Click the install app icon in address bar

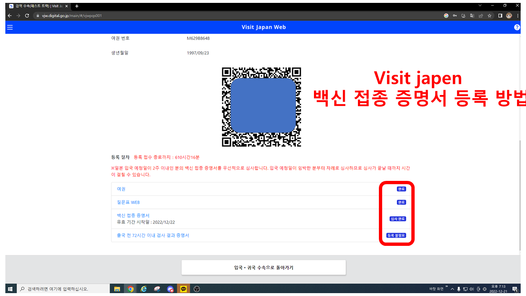[464, 16]
